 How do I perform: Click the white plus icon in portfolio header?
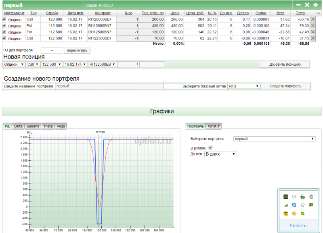[315, 5]
